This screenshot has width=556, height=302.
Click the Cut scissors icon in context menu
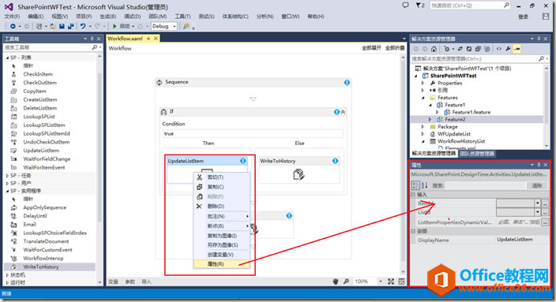pyautogui.click(x=199, y=177)
